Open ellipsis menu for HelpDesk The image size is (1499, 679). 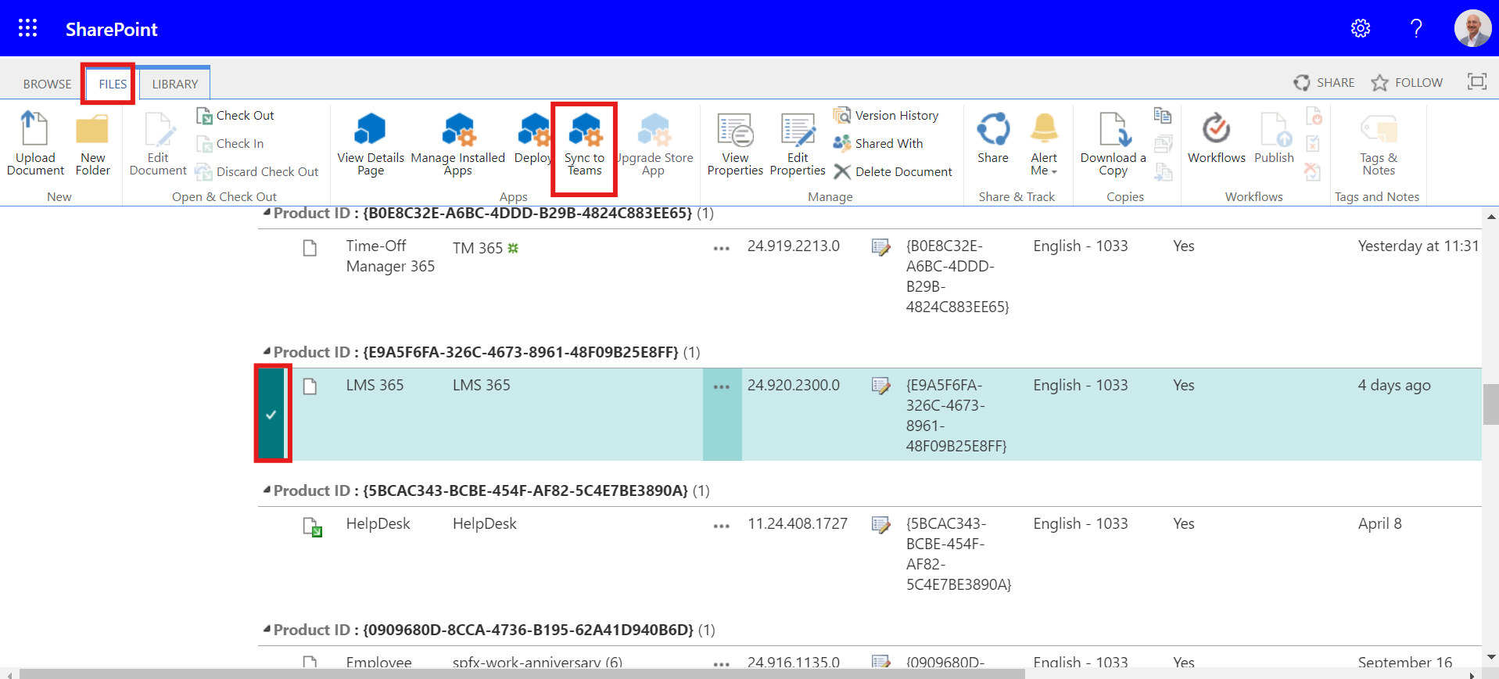pos(722,526)
